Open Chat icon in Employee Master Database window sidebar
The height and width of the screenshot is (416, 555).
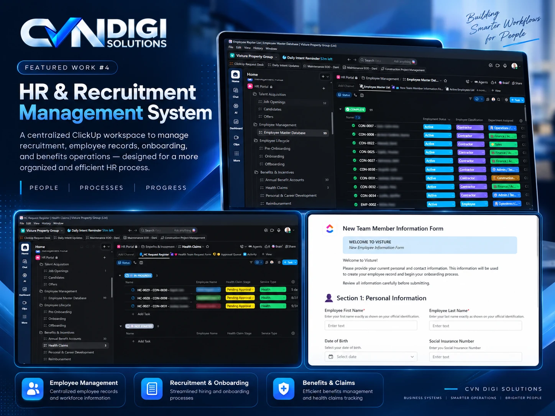click(236, 91)
